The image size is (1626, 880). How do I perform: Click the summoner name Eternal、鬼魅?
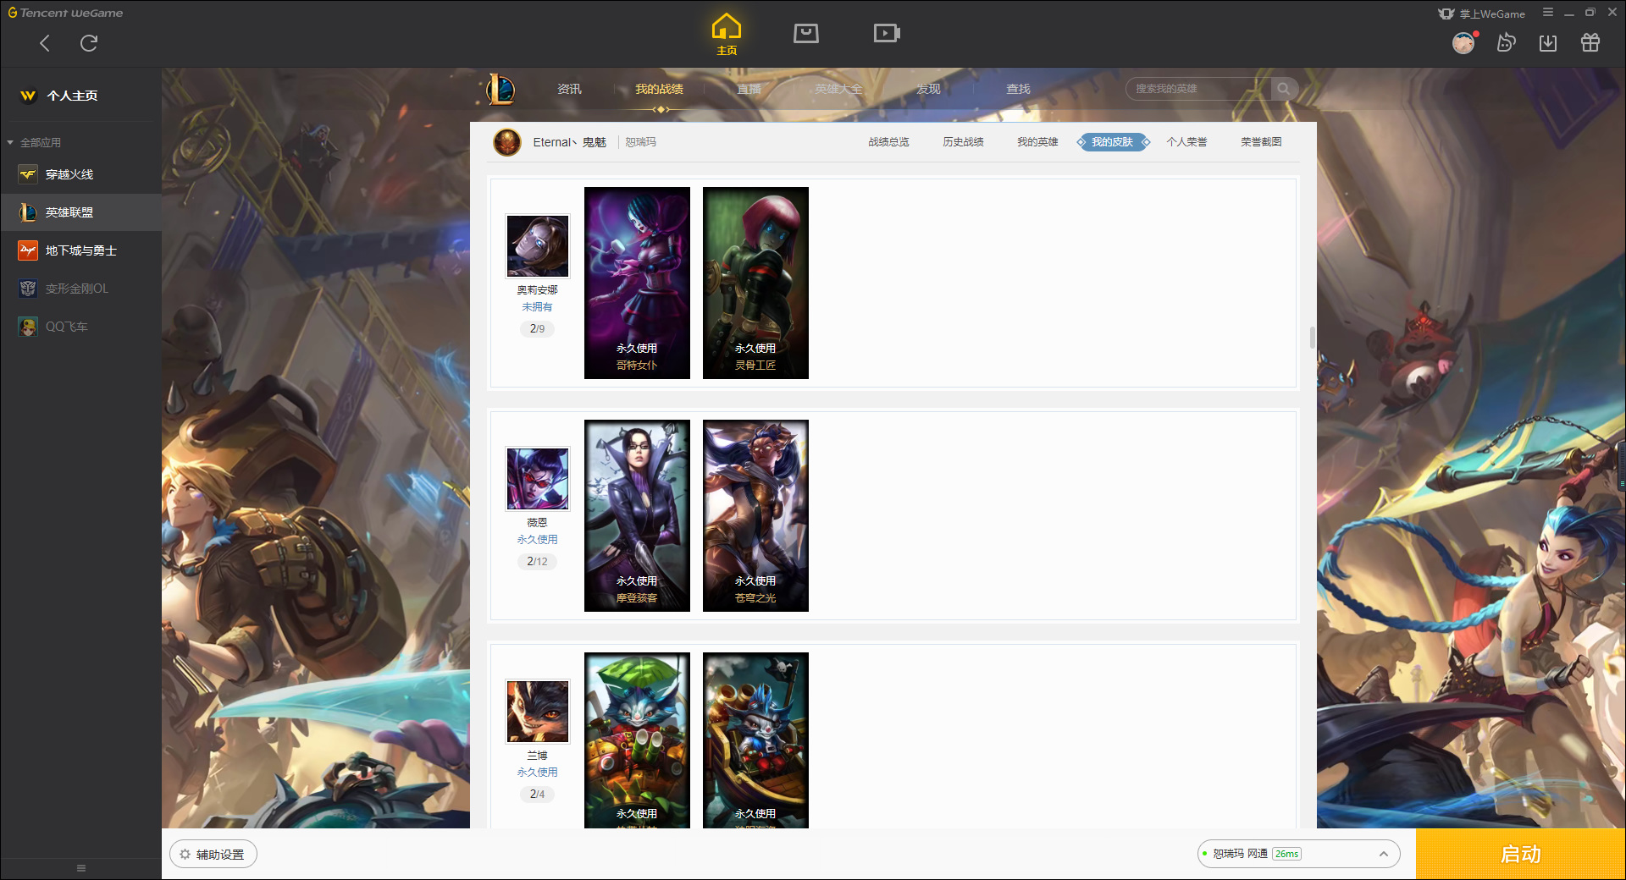[569, 142]
